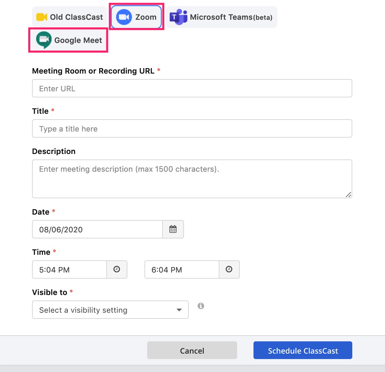Image resolution: width=385 pixels, height=372 pixels.
Task: Choose the Zoom meeting provider
Action: tap(136, 17)
